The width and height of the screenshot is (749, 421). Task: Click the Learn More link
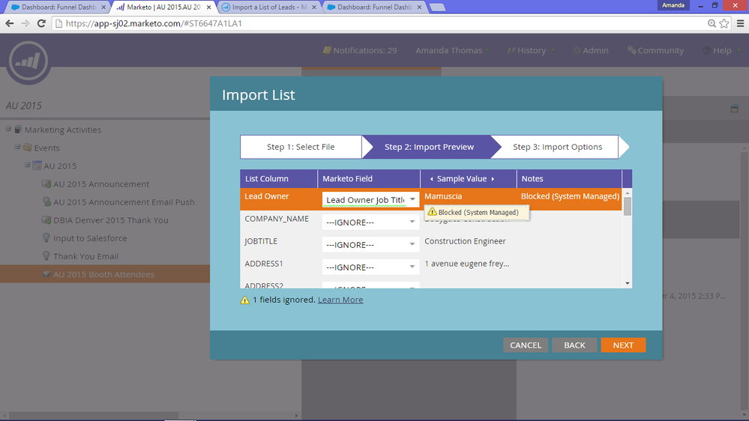pyautogui.click(x=340, y=300)
